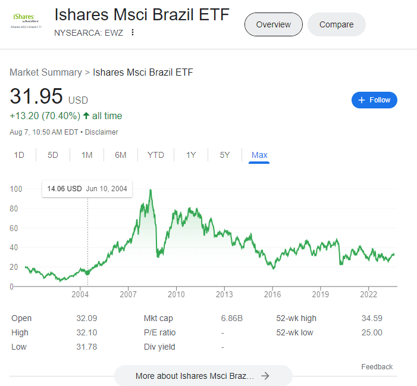Viewport: 417px width, 386px height.
Task: Click the iShares logo thumbnail
Action: click(x=26, y=20)
